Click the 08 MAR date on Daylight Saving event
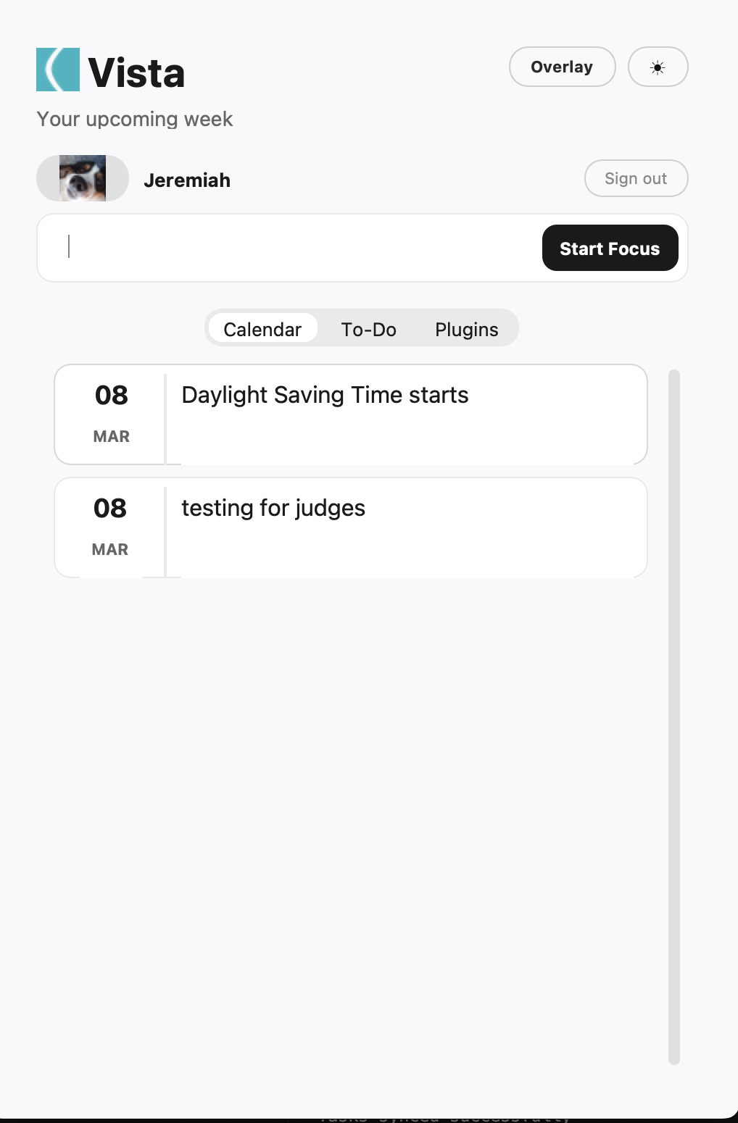738x1123 pixels. (111, 414)
